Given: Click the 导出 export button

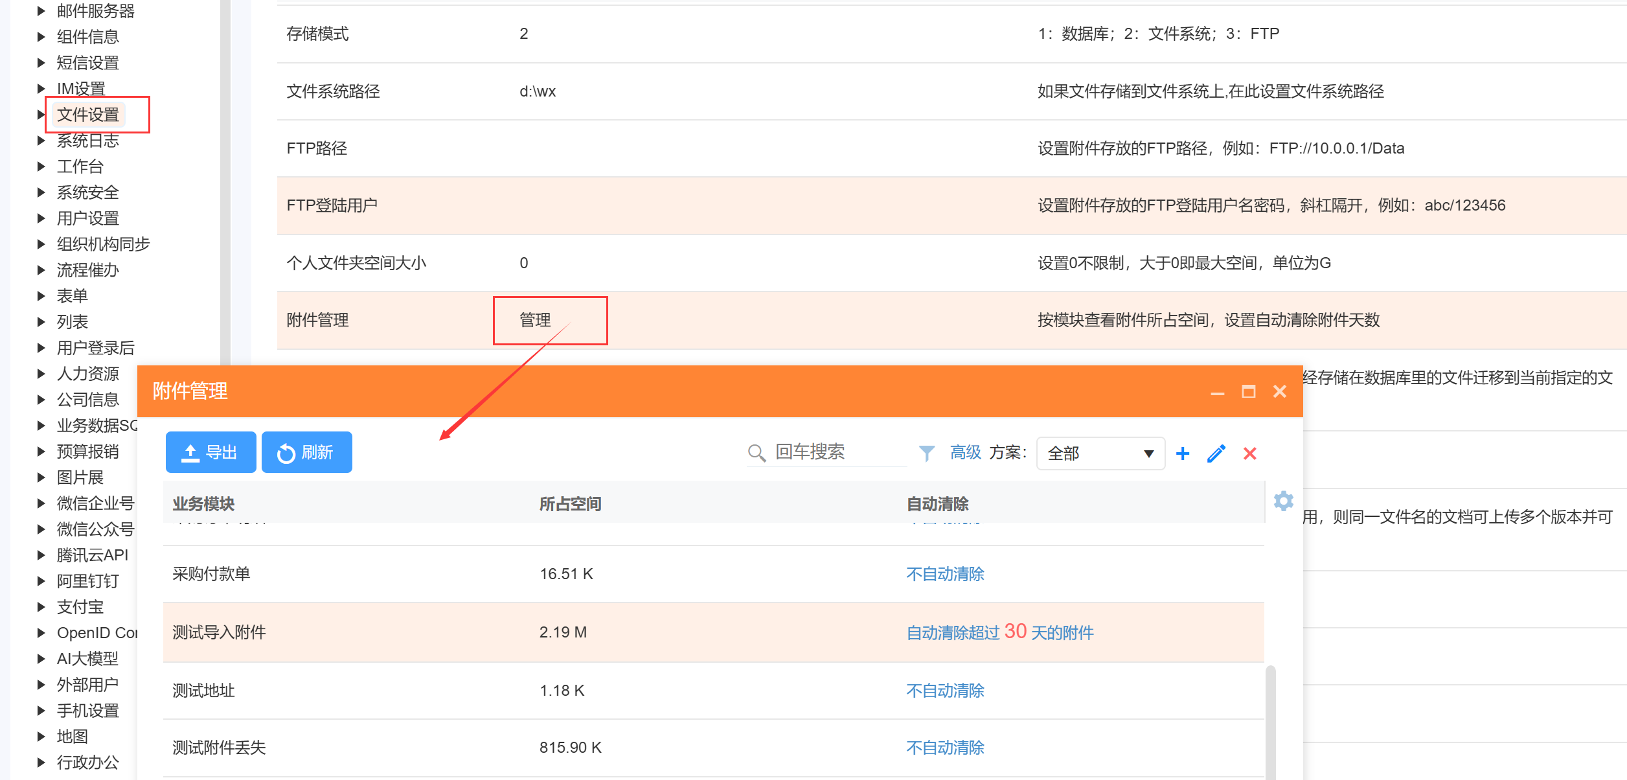Looking at the screenshot, I should (210, 452).
